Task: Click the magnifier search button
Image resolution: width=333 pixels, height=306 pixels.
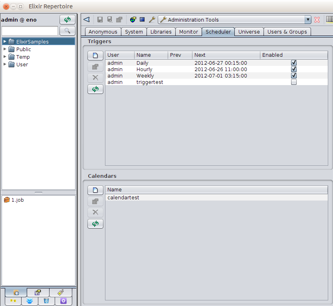Action: pos(67,31)
